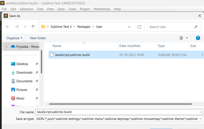Expand the address bar history dropdown

click(x=129, y=27)
